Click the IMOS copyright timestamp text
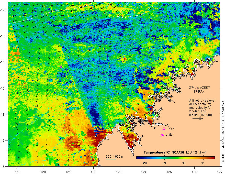This screenshot has height=174, width=225. point(223,132)
